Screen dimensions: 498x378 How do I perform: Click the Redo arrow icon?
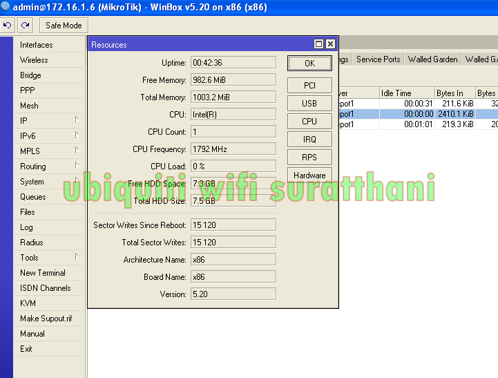[x=25, y=25]
